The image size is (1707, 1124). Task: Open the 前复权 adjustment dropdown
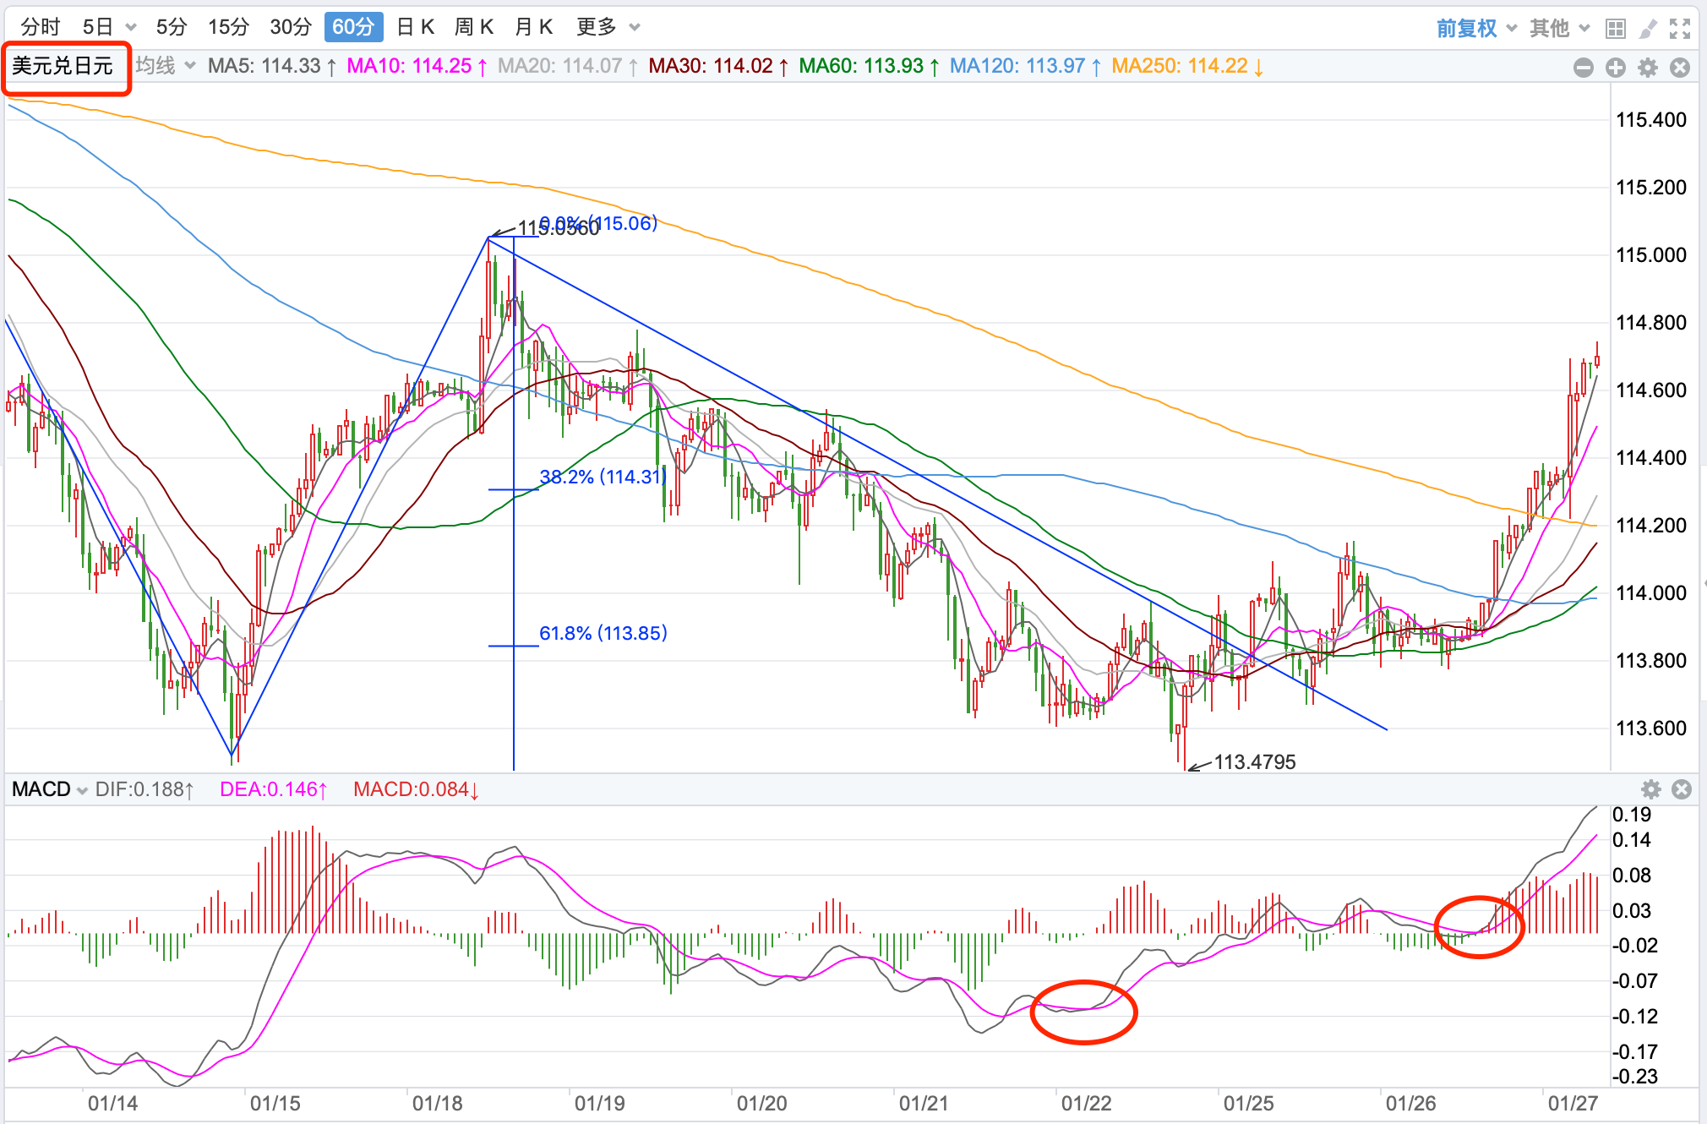(1476, 28)
